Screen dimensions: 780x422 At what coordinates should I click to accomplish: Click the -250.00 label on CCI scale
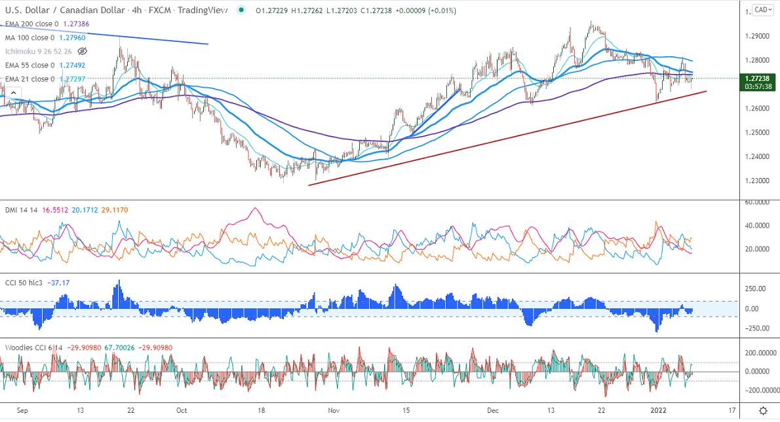coord(756,328)
